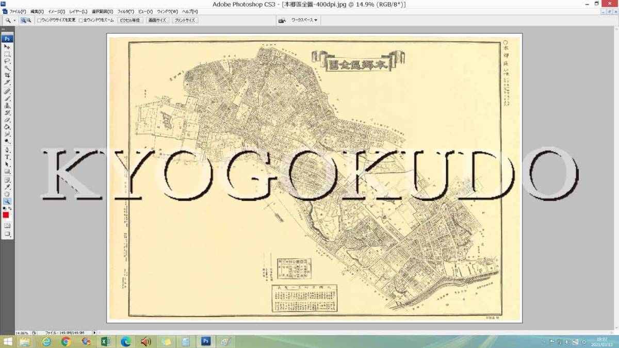
Task: Select the Paint Bucket tool
Action: tap(7, 127)
